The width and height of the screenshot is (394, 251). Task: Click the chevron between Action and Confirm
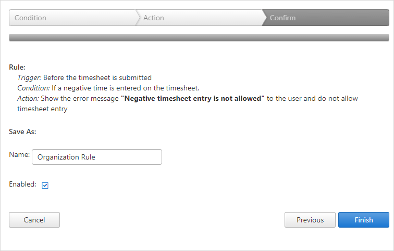pyautogui.click(x=264, y=18)
